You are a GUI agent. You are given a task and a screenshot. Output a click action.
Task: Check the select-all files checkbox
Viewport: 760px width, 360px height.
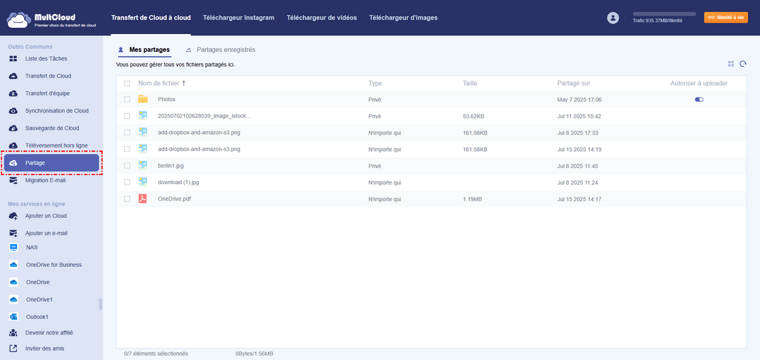tap(127, 84)
